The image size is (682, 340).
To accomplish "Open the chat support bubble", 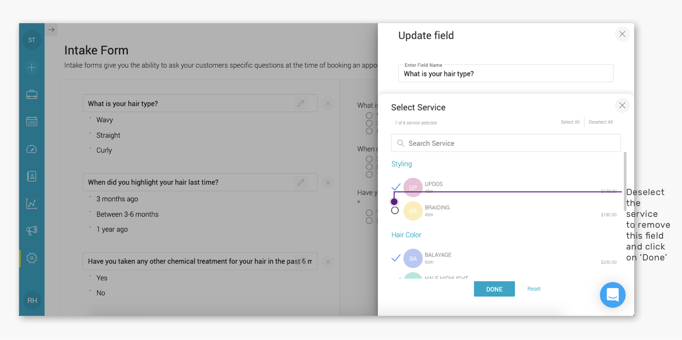I will (612, 295).
